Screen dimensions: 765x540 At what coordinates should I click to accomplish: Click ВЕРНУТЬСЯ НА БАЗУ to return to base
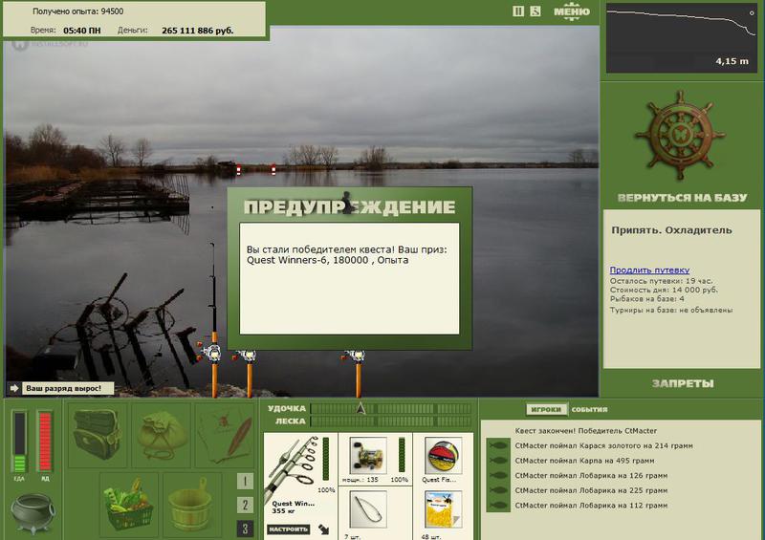click(682, 198)
